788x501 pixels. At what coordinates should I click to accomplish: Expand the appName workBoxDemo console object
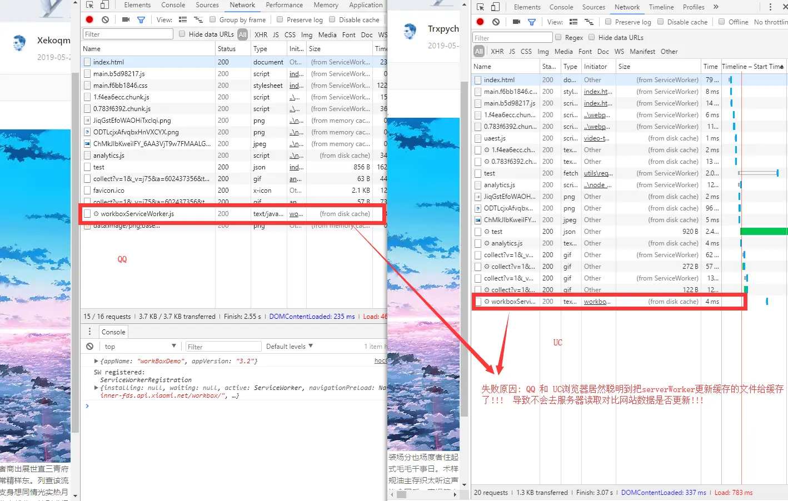click(96, 361)
